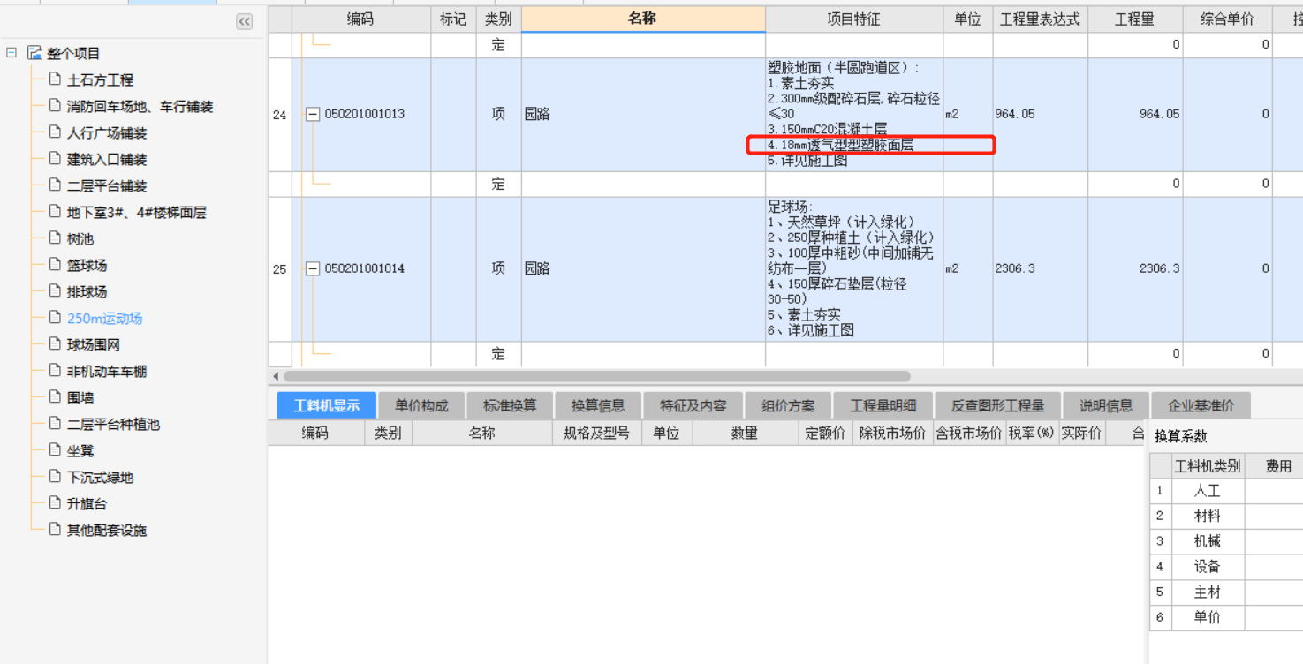
Task: Click document icon beside 球场围网
Action: (55, 344)
